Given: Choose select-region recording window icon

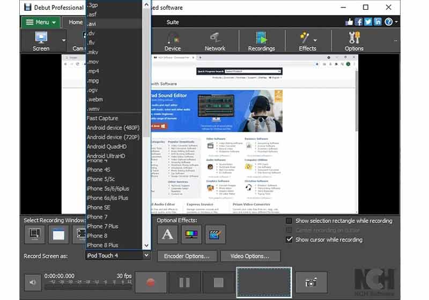Looking at the screenshot, I should coord(35,235).
